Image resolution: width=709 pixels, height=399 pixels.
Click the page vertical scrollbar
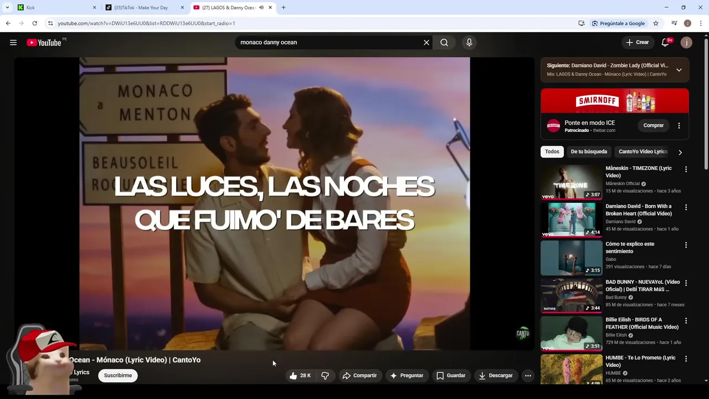tap(706, 105)
